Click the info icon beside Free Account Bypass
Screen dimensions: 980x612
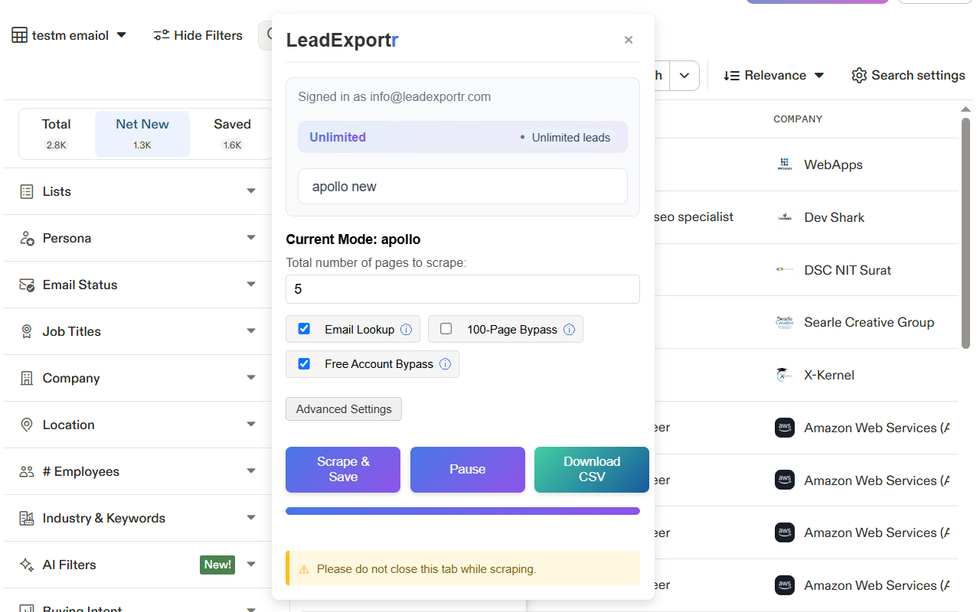pyautogui.click(x=446, y=364)
